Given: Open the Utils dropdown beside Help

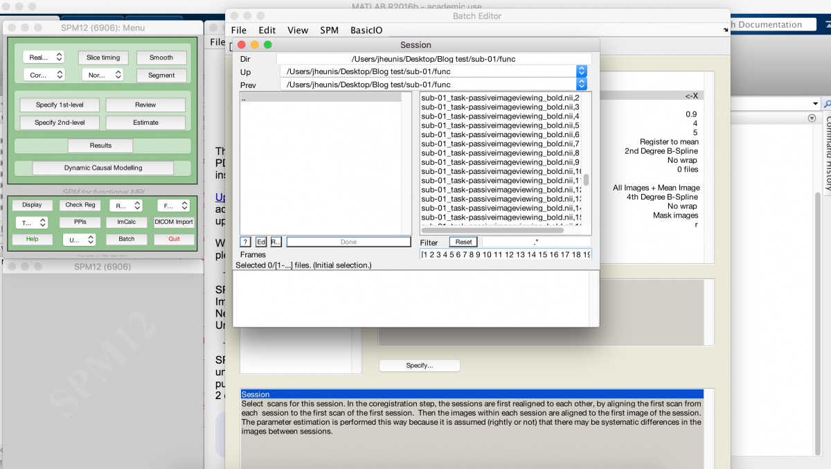Looking at the screenshot, I should (79, 240).
